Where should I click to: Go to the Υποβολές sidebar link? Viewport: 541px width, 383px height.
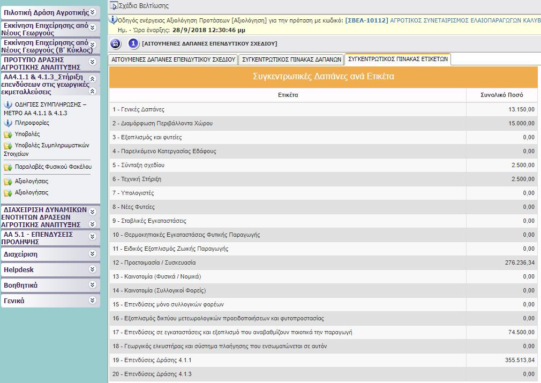(x=27, y=134)
